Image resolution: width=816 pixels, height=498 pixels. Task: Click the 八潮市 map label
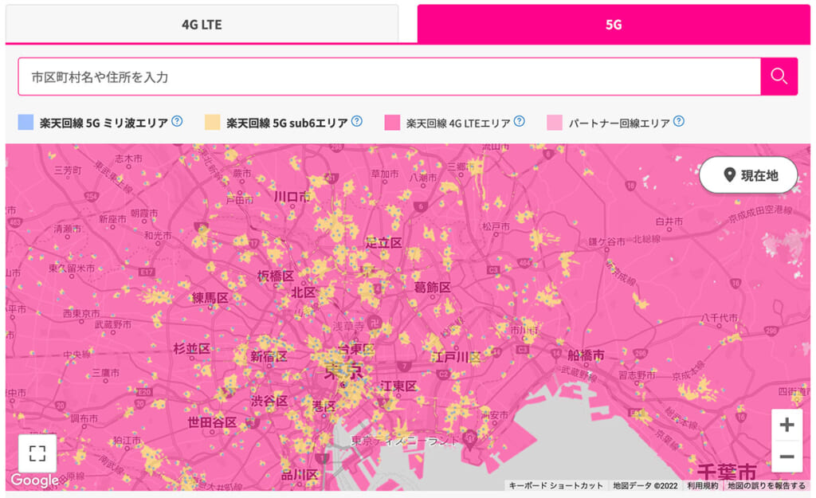tap(423, 178)
